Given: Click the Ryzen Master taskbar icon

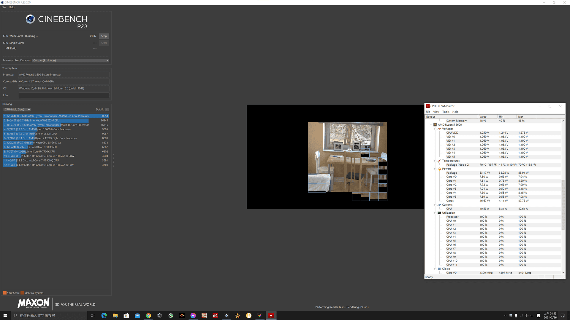Looking at the screenshot, I should (182, 316).
